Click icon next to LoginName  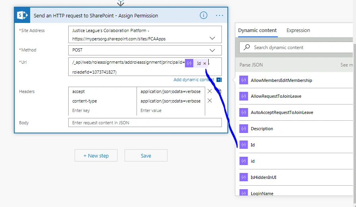click(x=243, y=192)
